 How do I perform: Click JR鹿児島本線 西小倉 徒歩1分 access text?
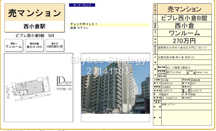(176, 57)
